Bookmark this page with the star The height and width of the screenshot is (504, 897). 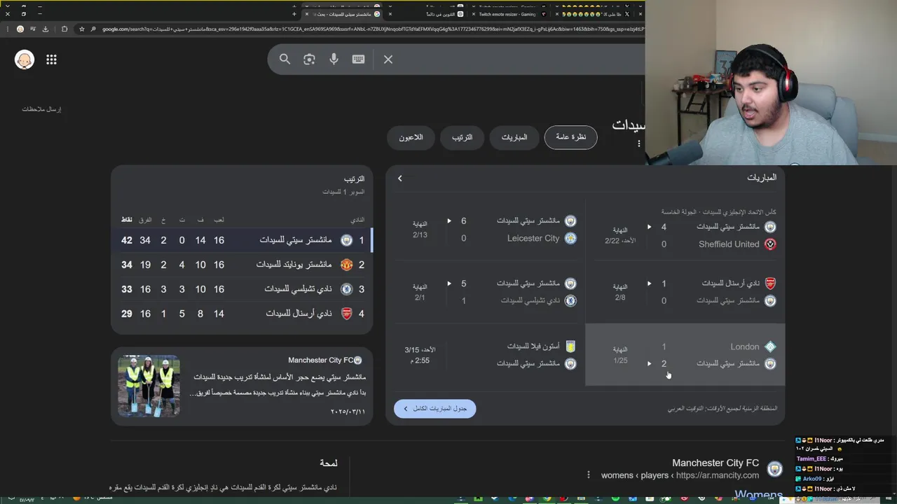pos(82,29)
